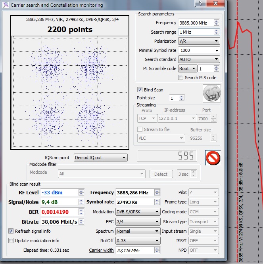
Task: Adjust the Bitrate spinner
Action: (x=81, y=222)
